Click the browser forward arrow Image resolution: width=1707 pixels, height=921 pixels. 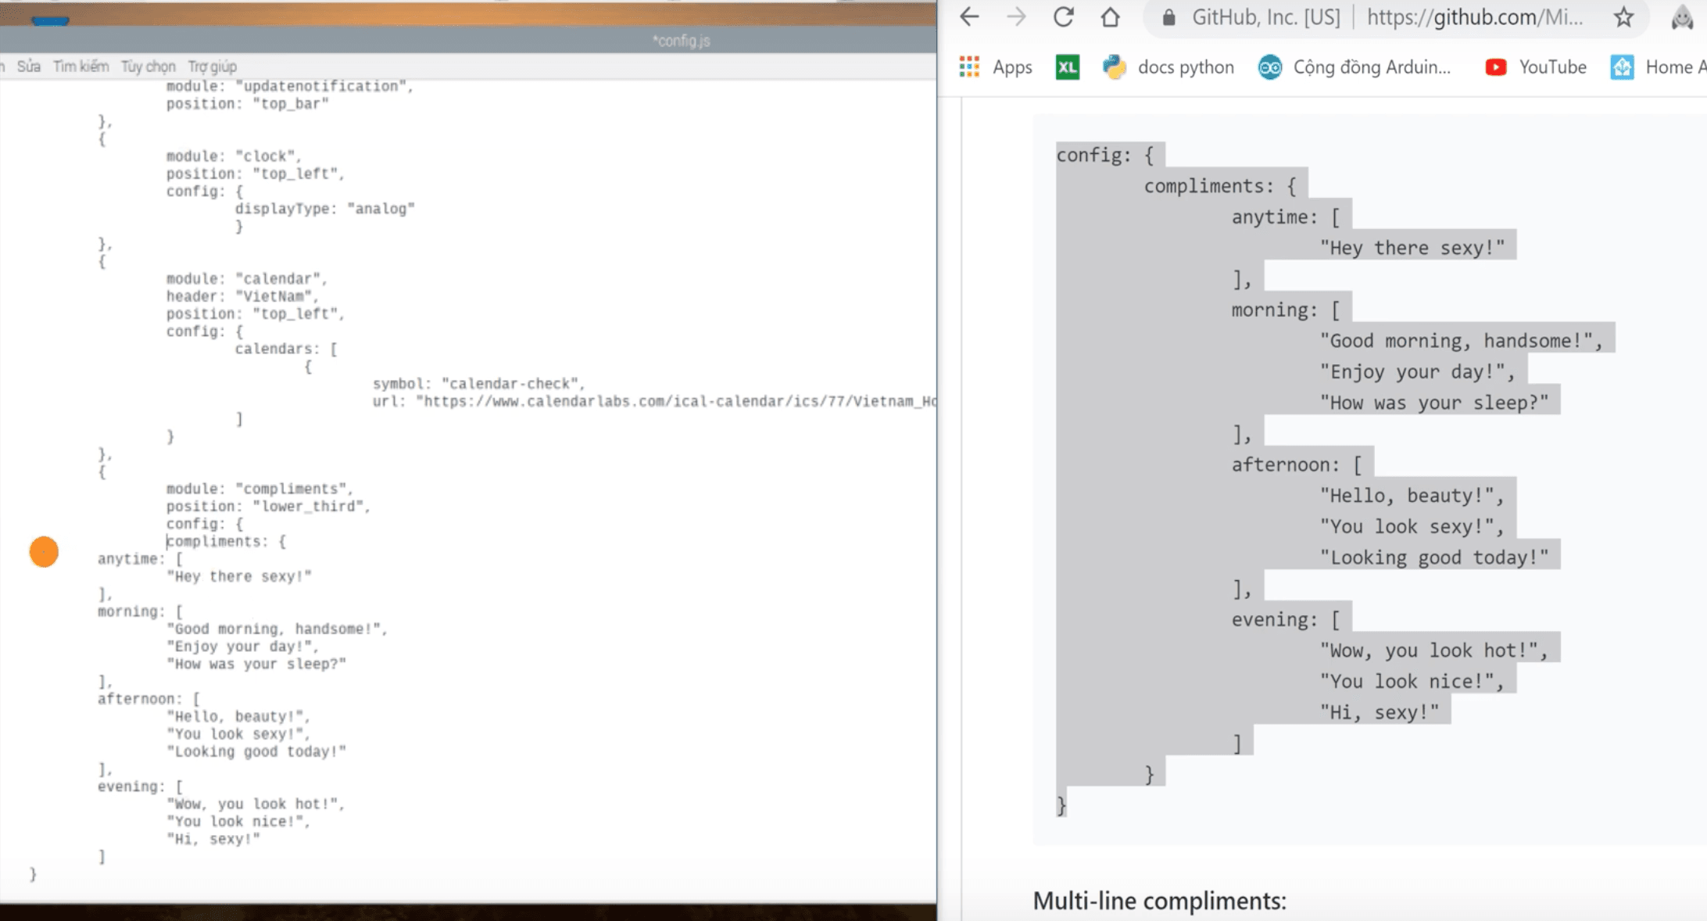click(x=1016, y=17)
